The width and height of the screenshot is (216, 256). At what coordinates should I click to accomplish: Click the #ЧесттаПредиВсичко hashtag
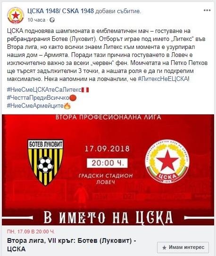pyautogui.click(x=38, y=97)
